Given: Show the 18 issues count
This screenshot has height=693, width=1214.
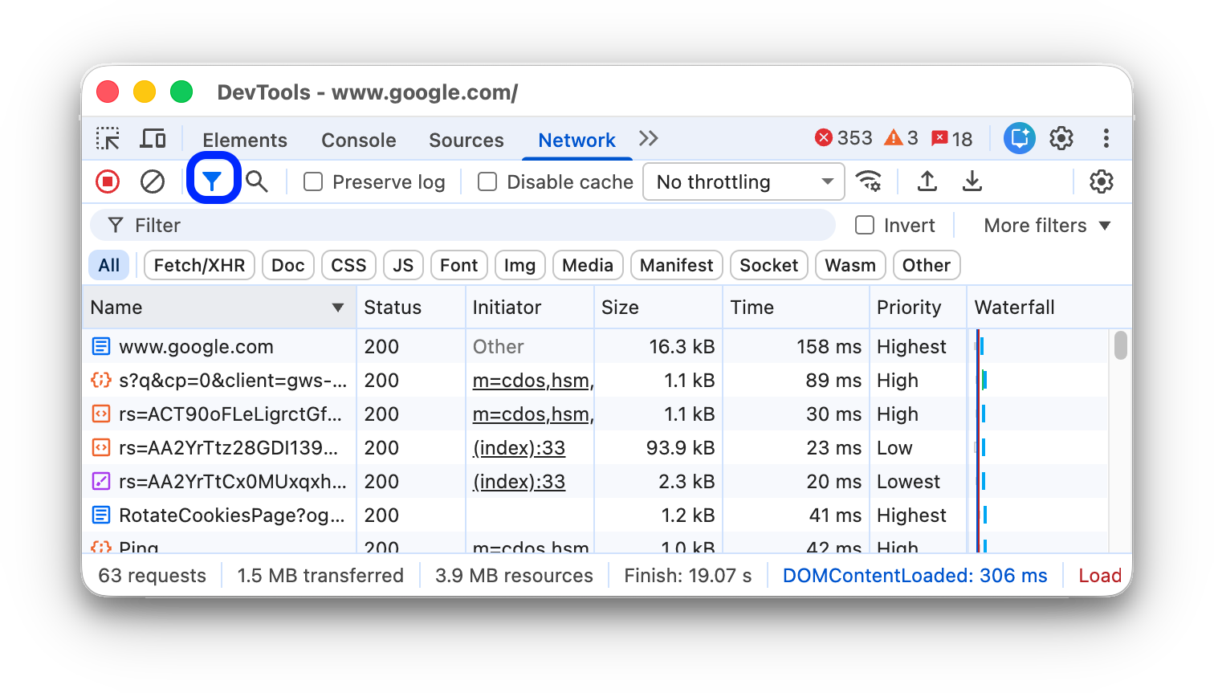Looking at the screenshot, I should [951, 139].
